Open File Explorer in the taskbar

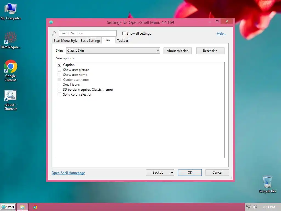[x=23, y=207]
